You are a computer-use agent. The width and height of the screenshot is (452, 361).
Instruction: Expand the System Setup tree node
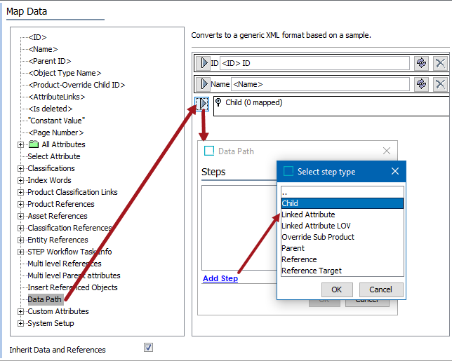(21, 323)
